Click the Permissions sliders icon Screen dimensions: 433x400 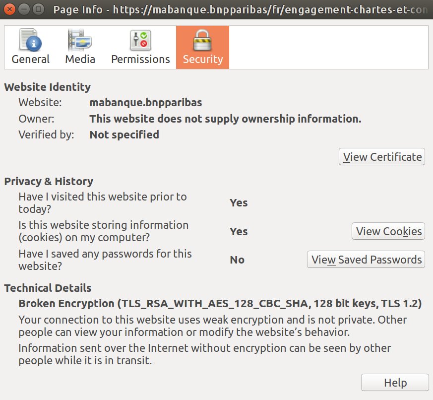pos(140,40)
